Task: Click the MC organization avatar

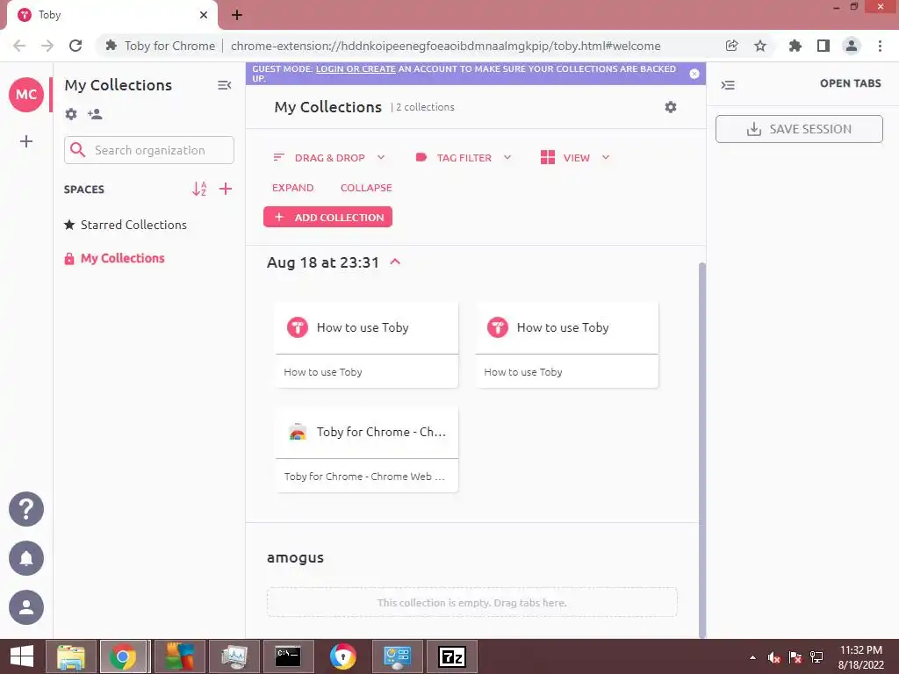Action: [26, 95]
